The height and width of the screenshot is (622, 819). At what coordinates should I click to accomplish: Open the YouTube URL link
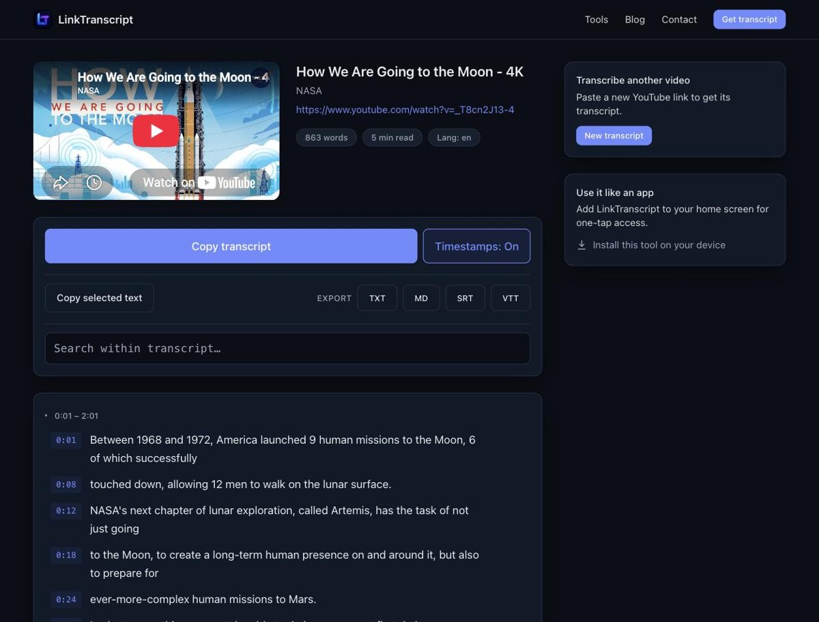point(405,110)
